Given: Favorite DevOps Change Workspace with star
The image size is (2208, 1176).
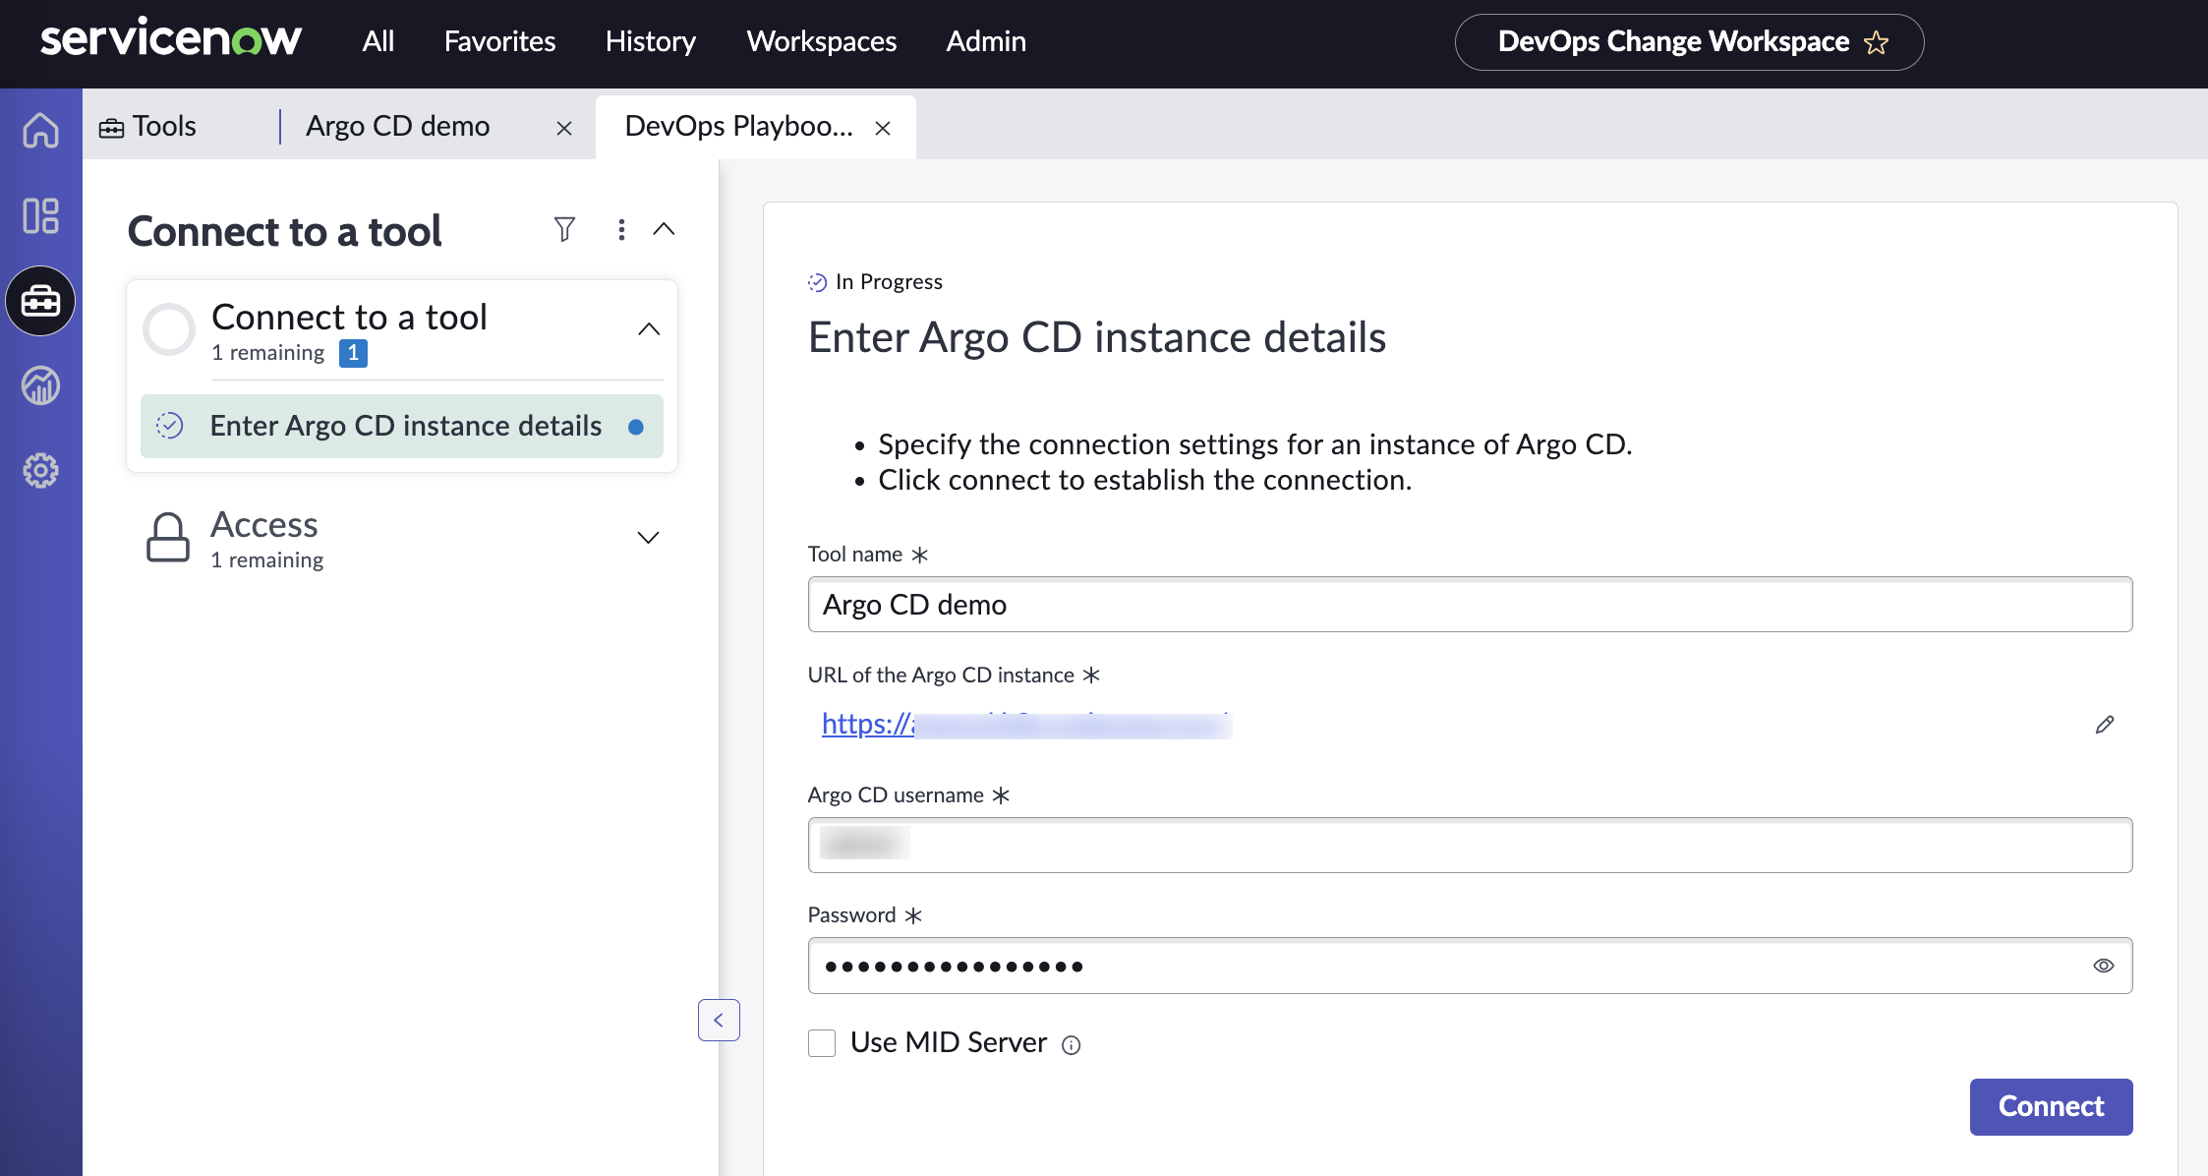Looking at the screenshot, I should (x=1876, y=42).
